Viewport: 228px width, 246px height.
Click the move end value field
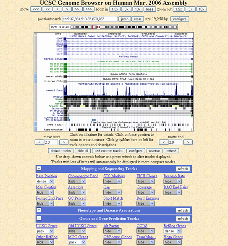[175, 142]
